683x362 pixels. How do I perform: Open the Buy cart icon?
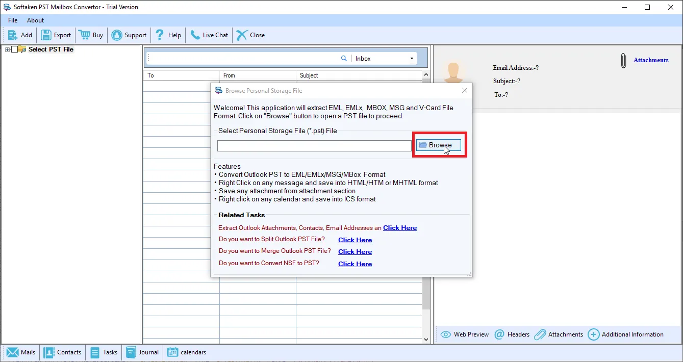(84, 35)
